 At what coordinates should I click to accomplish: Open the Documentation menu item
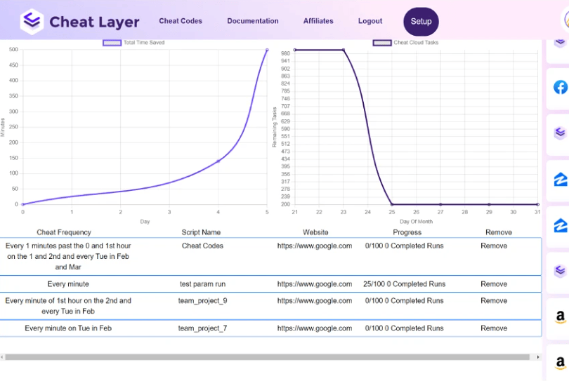[x=253, y=21]
